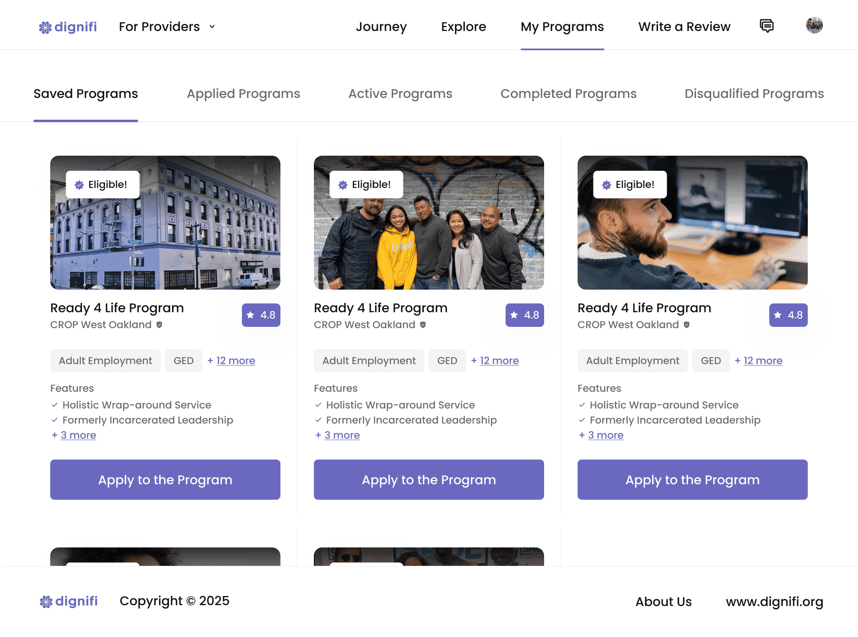Expand '12 more' tags on the bearded man card

[763, 361]
